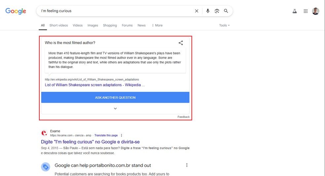Screen dimensions: 325x176
Task: Open options for portalbonito.com.br promotion
Action: [x=187, y=165]
